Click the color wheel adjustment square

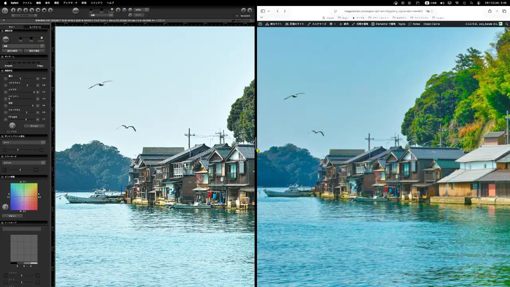point(24,197)
